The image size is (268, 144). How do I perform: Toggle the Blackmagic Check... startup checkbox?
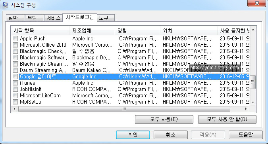coord(15,51)
